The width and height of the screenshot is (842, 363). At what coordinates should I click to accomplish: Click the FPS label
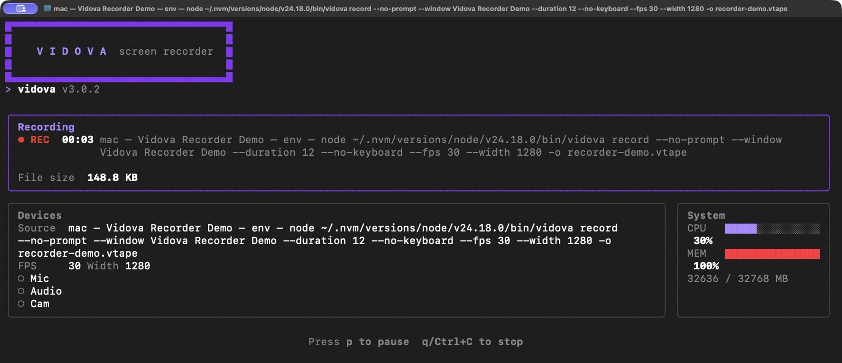tap(27, 266)
